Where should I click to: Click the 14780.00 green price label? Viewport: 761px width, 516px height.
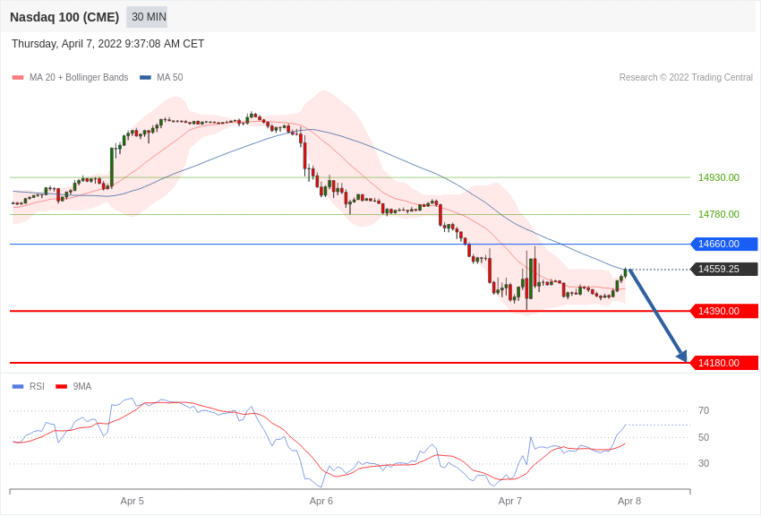(719, 215)
